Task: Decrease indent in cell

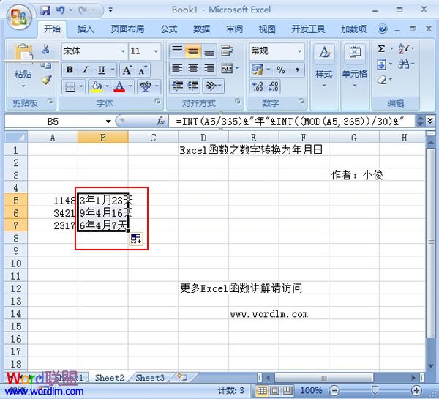Action: click(177, 86)
